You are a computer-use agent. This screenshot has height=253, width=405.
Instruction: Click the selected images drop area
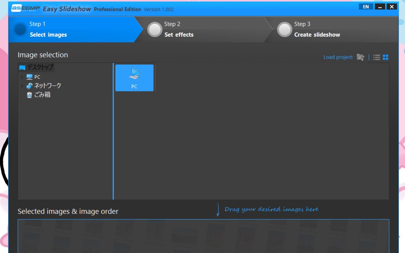(203, 236)
